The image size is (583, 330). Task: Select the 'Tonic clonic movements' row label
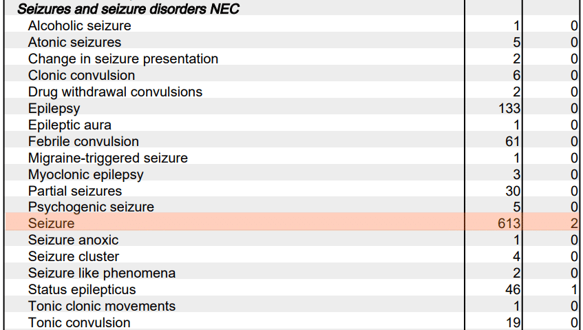pyautogui.click(x=102, y=306)
